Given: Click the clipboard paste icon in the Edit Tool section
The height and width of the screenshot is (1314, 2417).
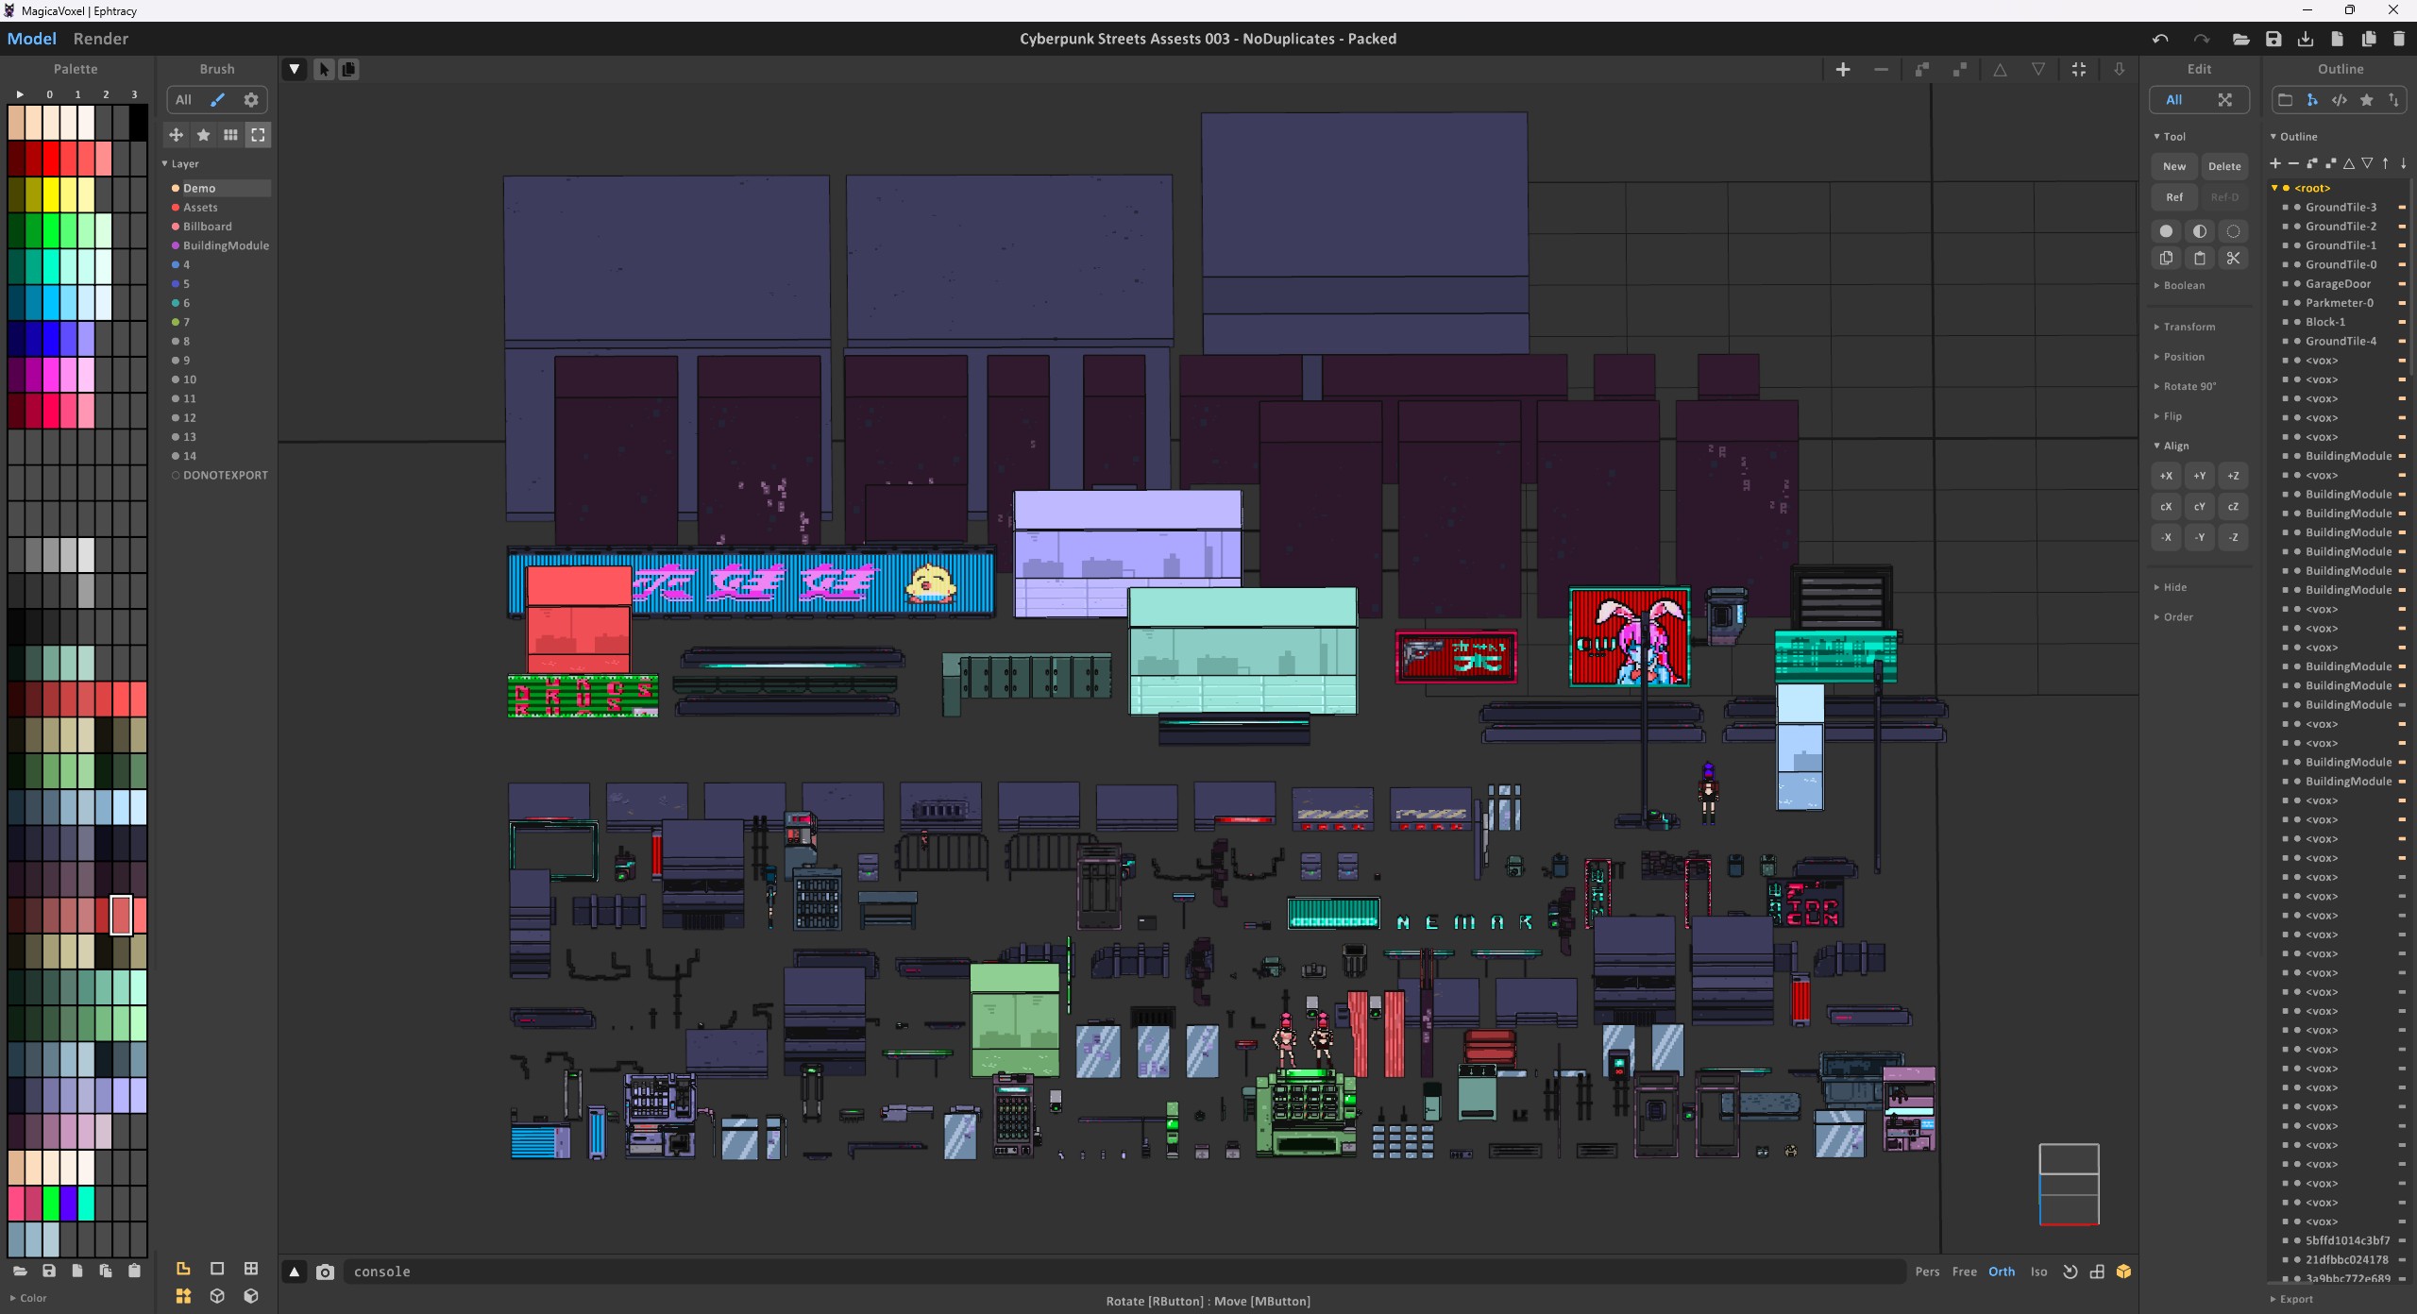Looking at the screenshot, I should pyautogui.click(x=2200, y=258).
